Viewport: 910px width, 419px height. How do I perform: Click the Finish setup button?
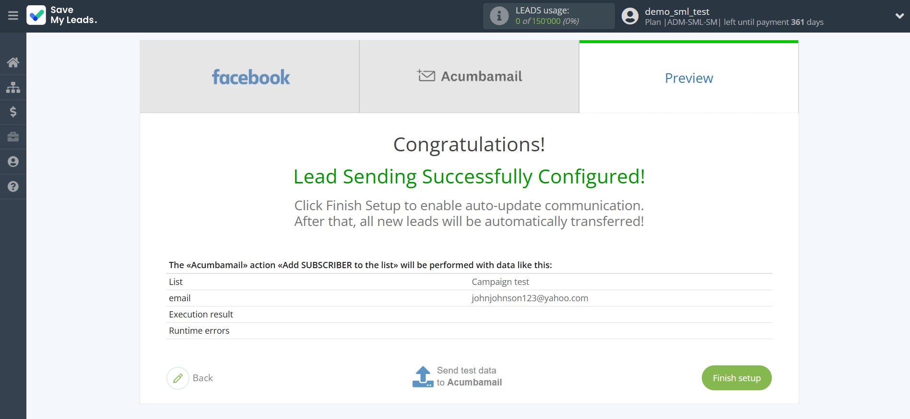(736, 378)
